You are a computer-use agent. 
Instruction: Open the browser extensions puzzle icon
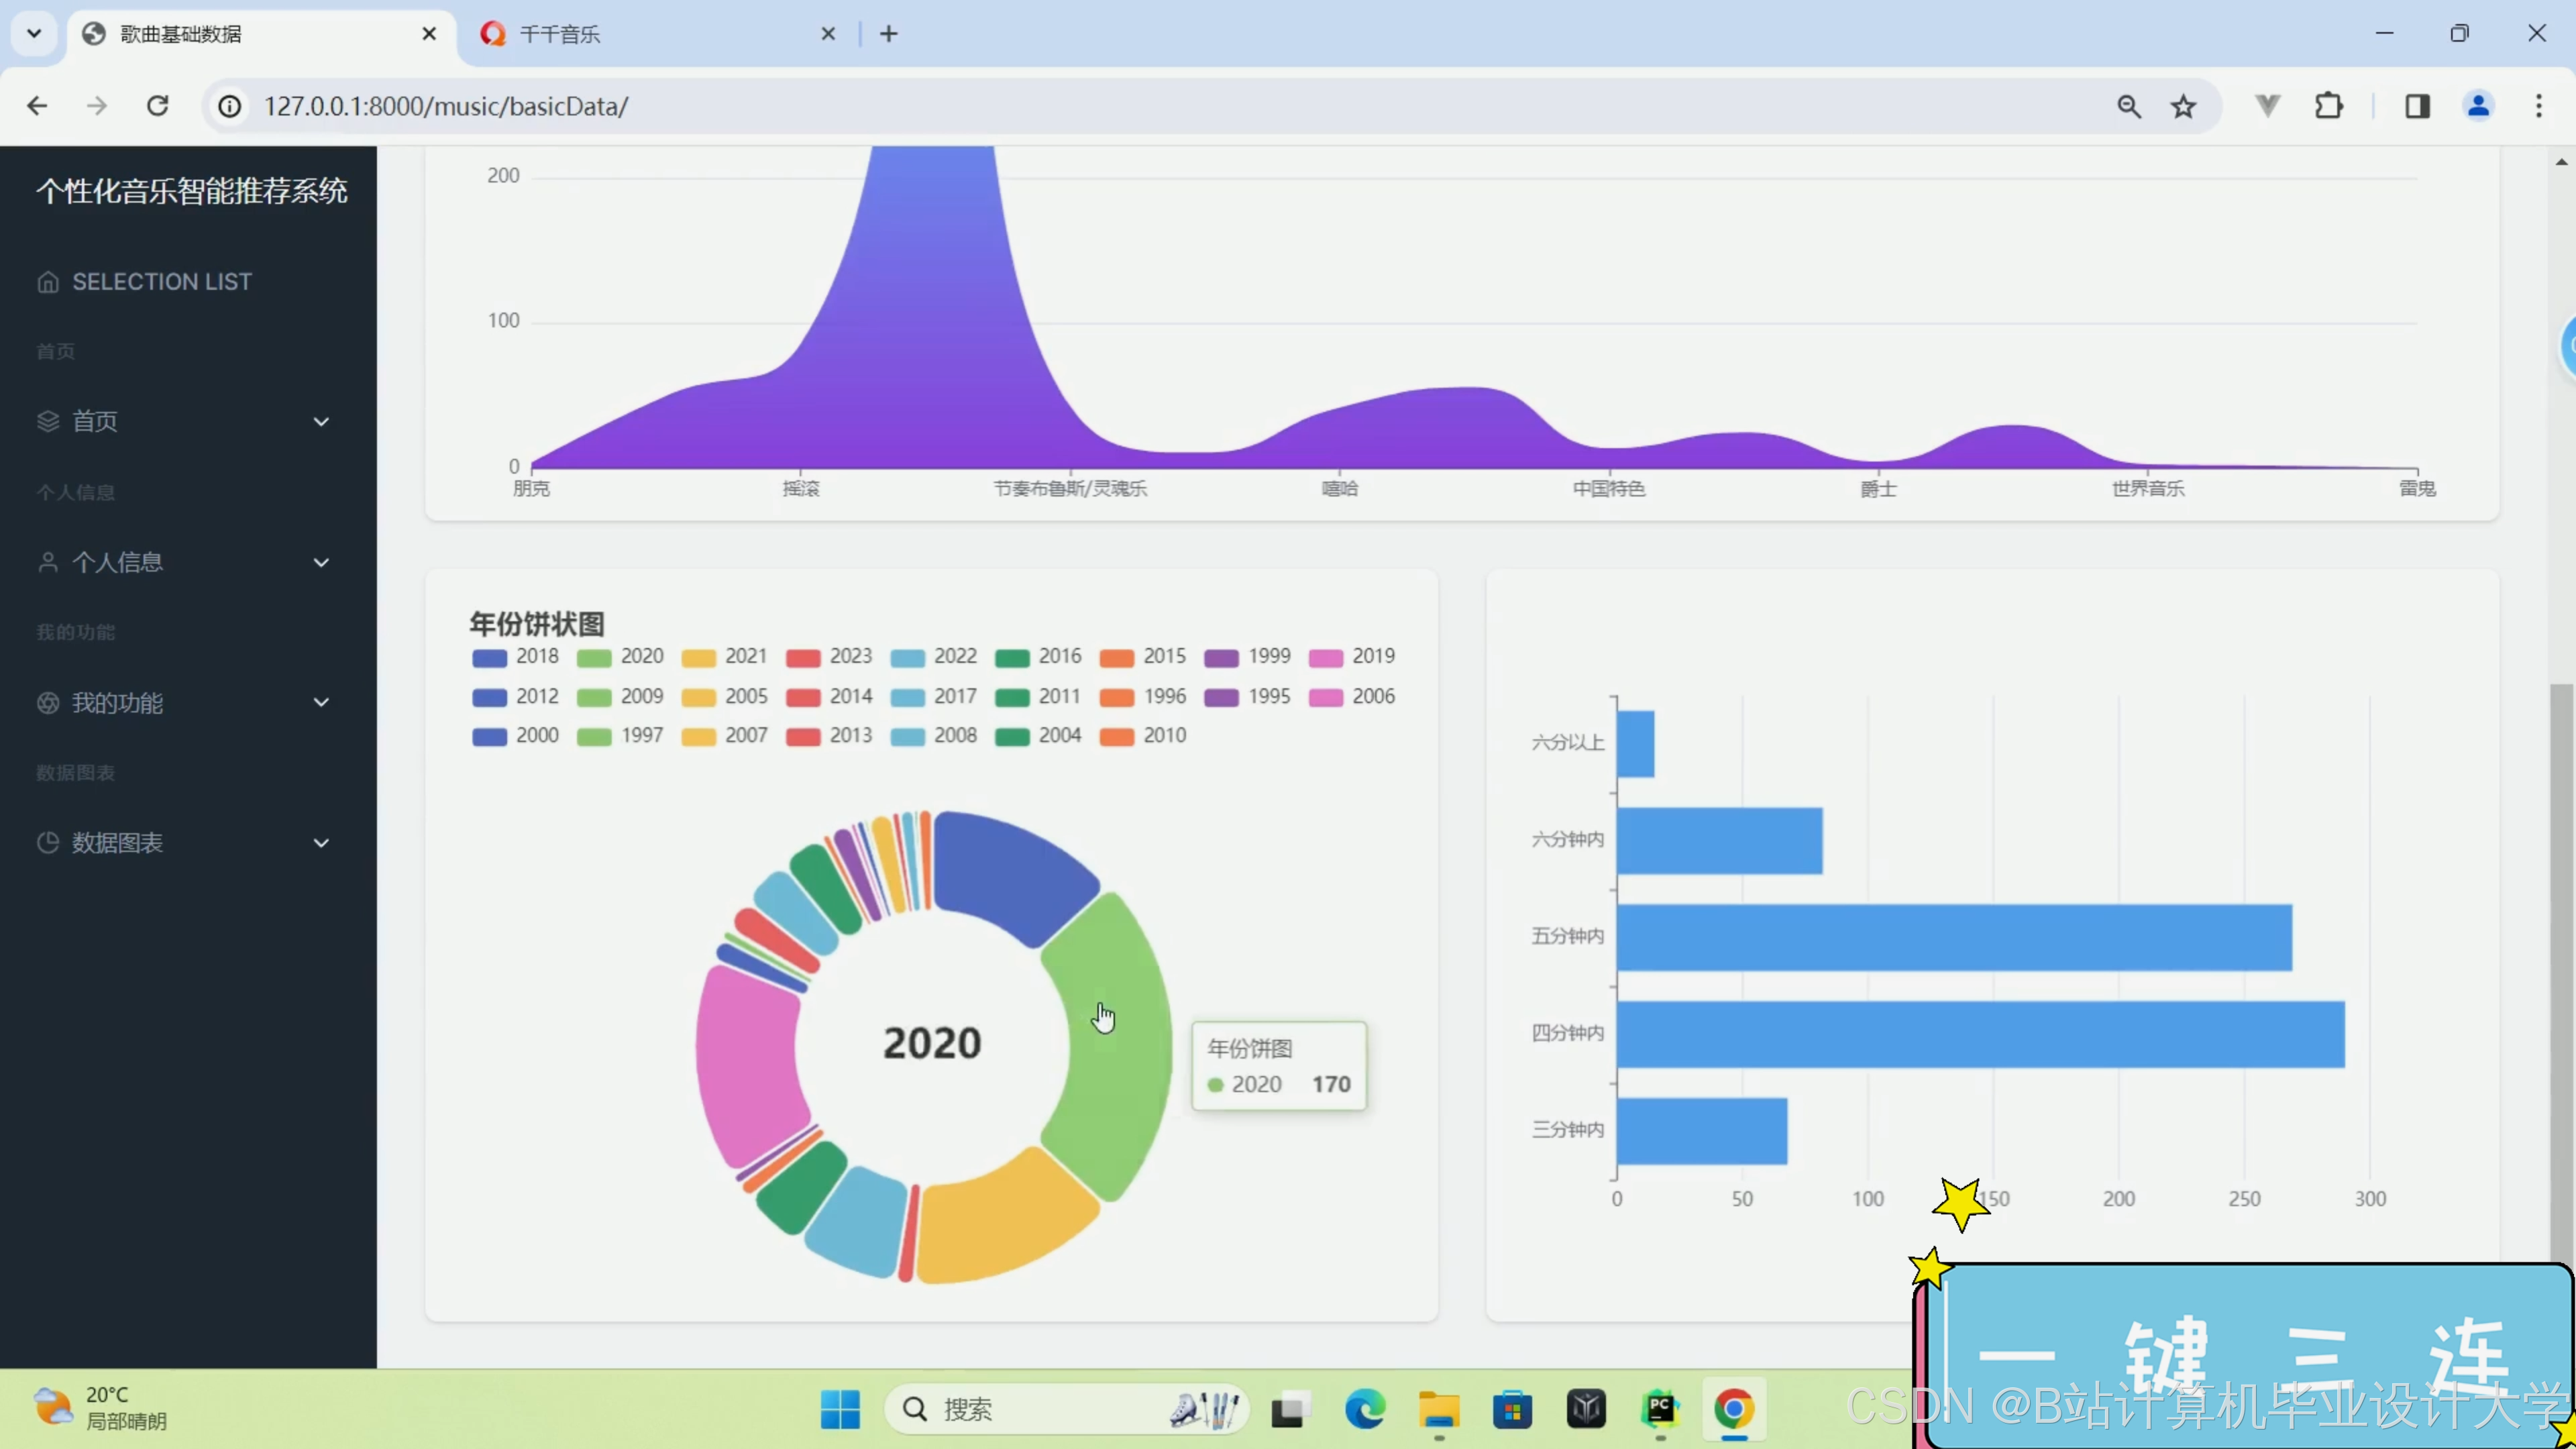point(2328,106)
